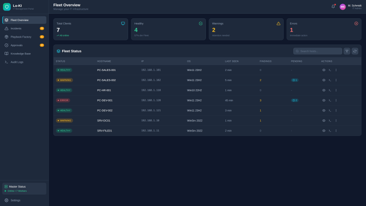The width and height of the screenshot is (366, 206).
Task: Open the notifications bell
Action: tap(333, 6)
